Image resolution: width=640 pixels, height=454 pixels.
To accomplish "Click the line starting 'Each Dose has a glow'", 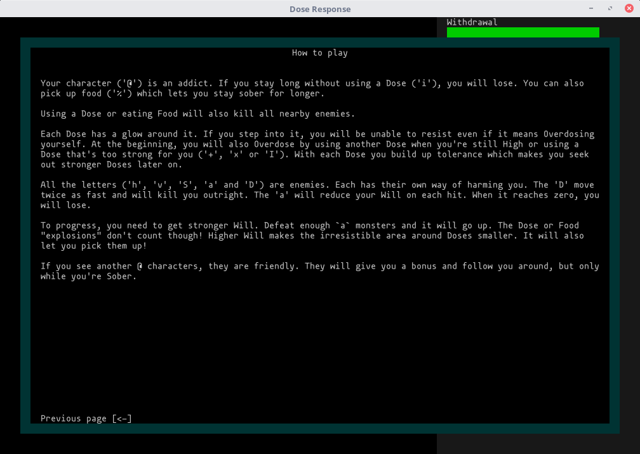I will pos(317,134).
